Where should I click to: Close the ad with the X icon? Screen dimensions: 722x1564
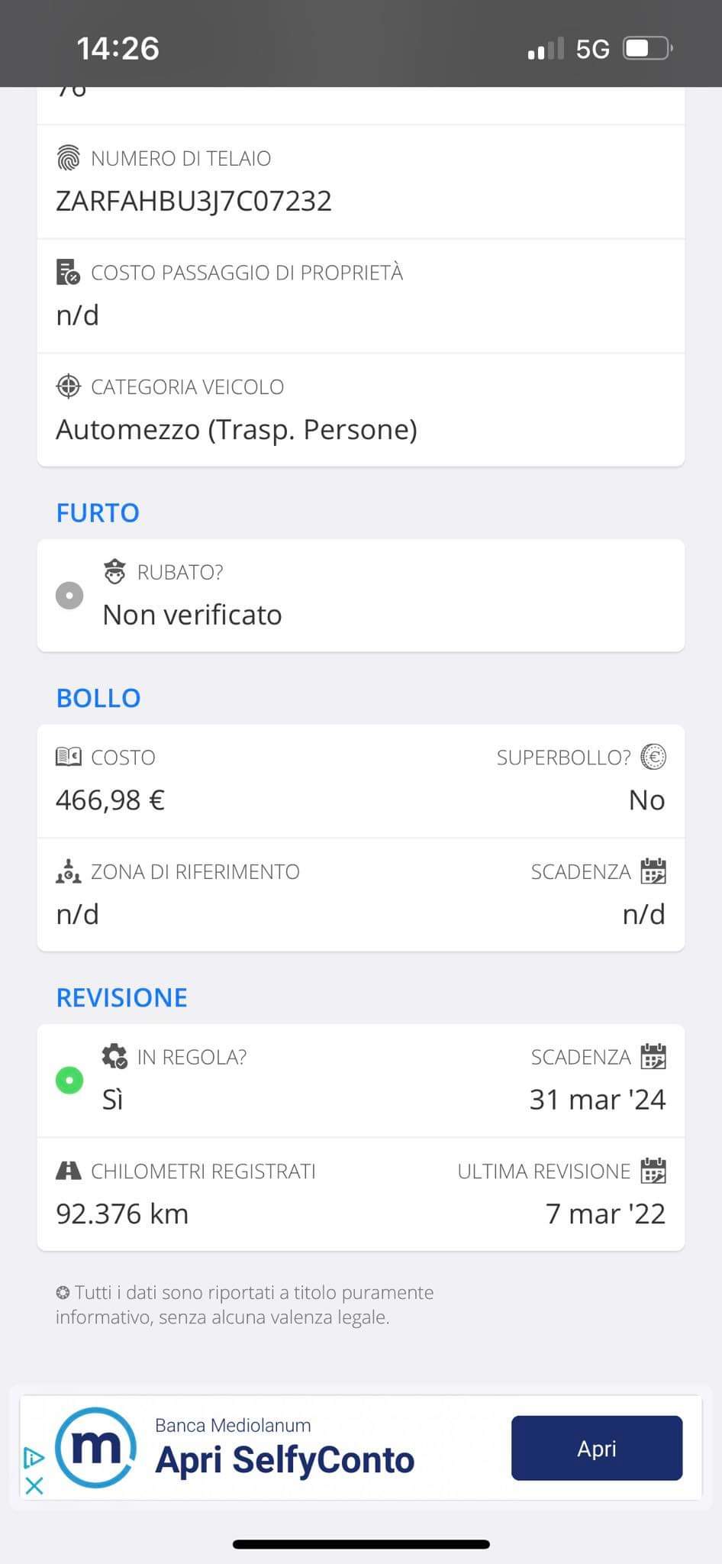tap(34, 1485)
